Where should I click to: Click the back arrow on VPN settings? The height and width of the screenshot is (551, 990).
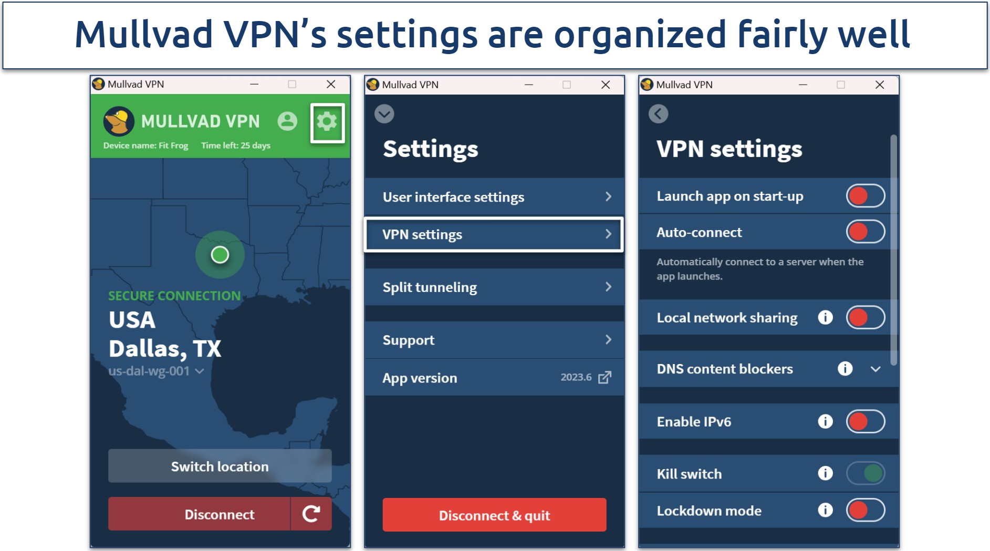click(x=658, y=115)
